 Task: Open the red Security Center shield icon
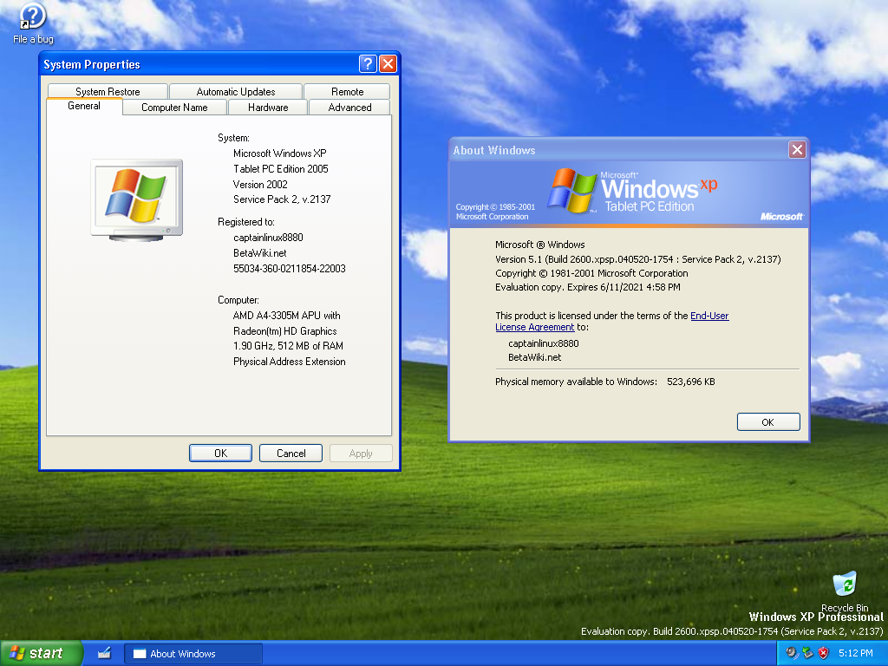(x=823, y=653)
